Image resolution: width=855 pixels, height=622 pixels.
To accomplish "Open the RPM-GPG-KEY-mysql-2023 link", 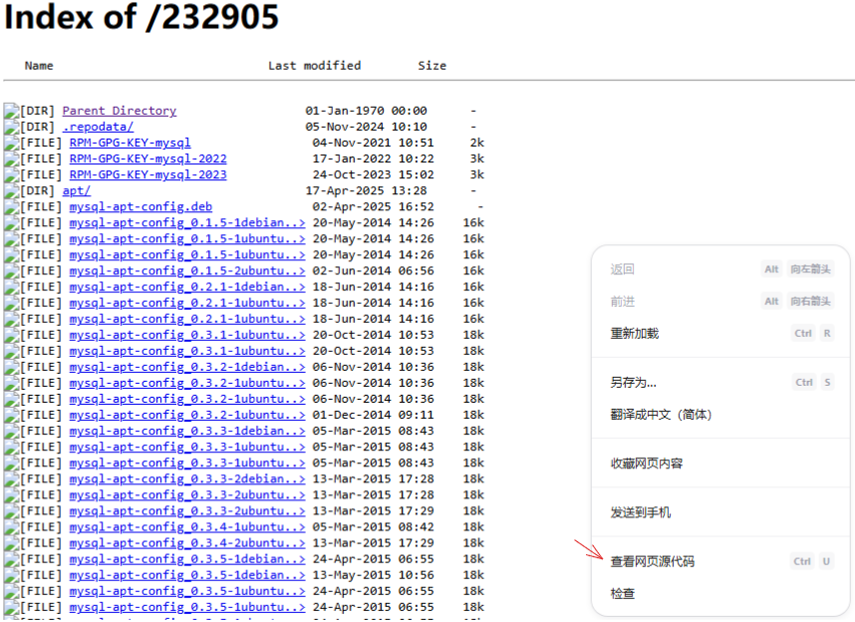I will pyautogui.click(x=147, y=174).
